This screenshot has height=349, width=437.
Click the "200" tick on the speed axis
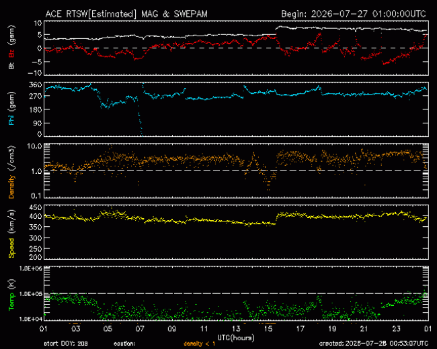(x=36, y=257)
